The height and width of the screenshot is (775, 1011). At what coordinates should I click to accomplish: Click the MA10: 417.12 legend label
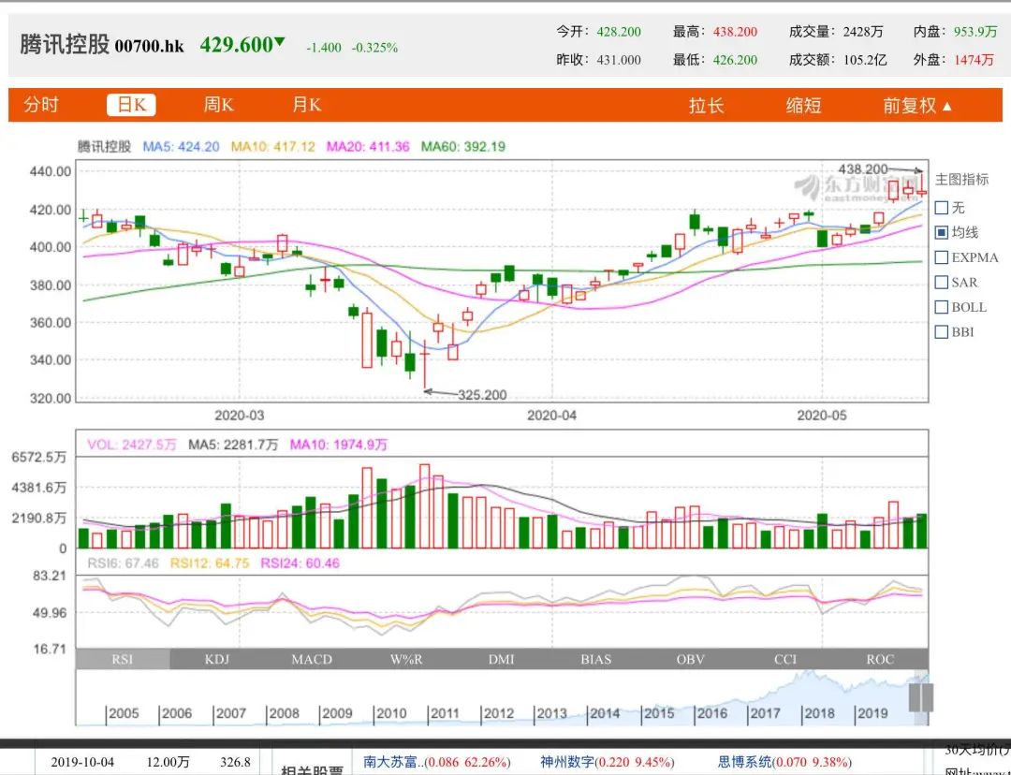[x=273, y=146]
